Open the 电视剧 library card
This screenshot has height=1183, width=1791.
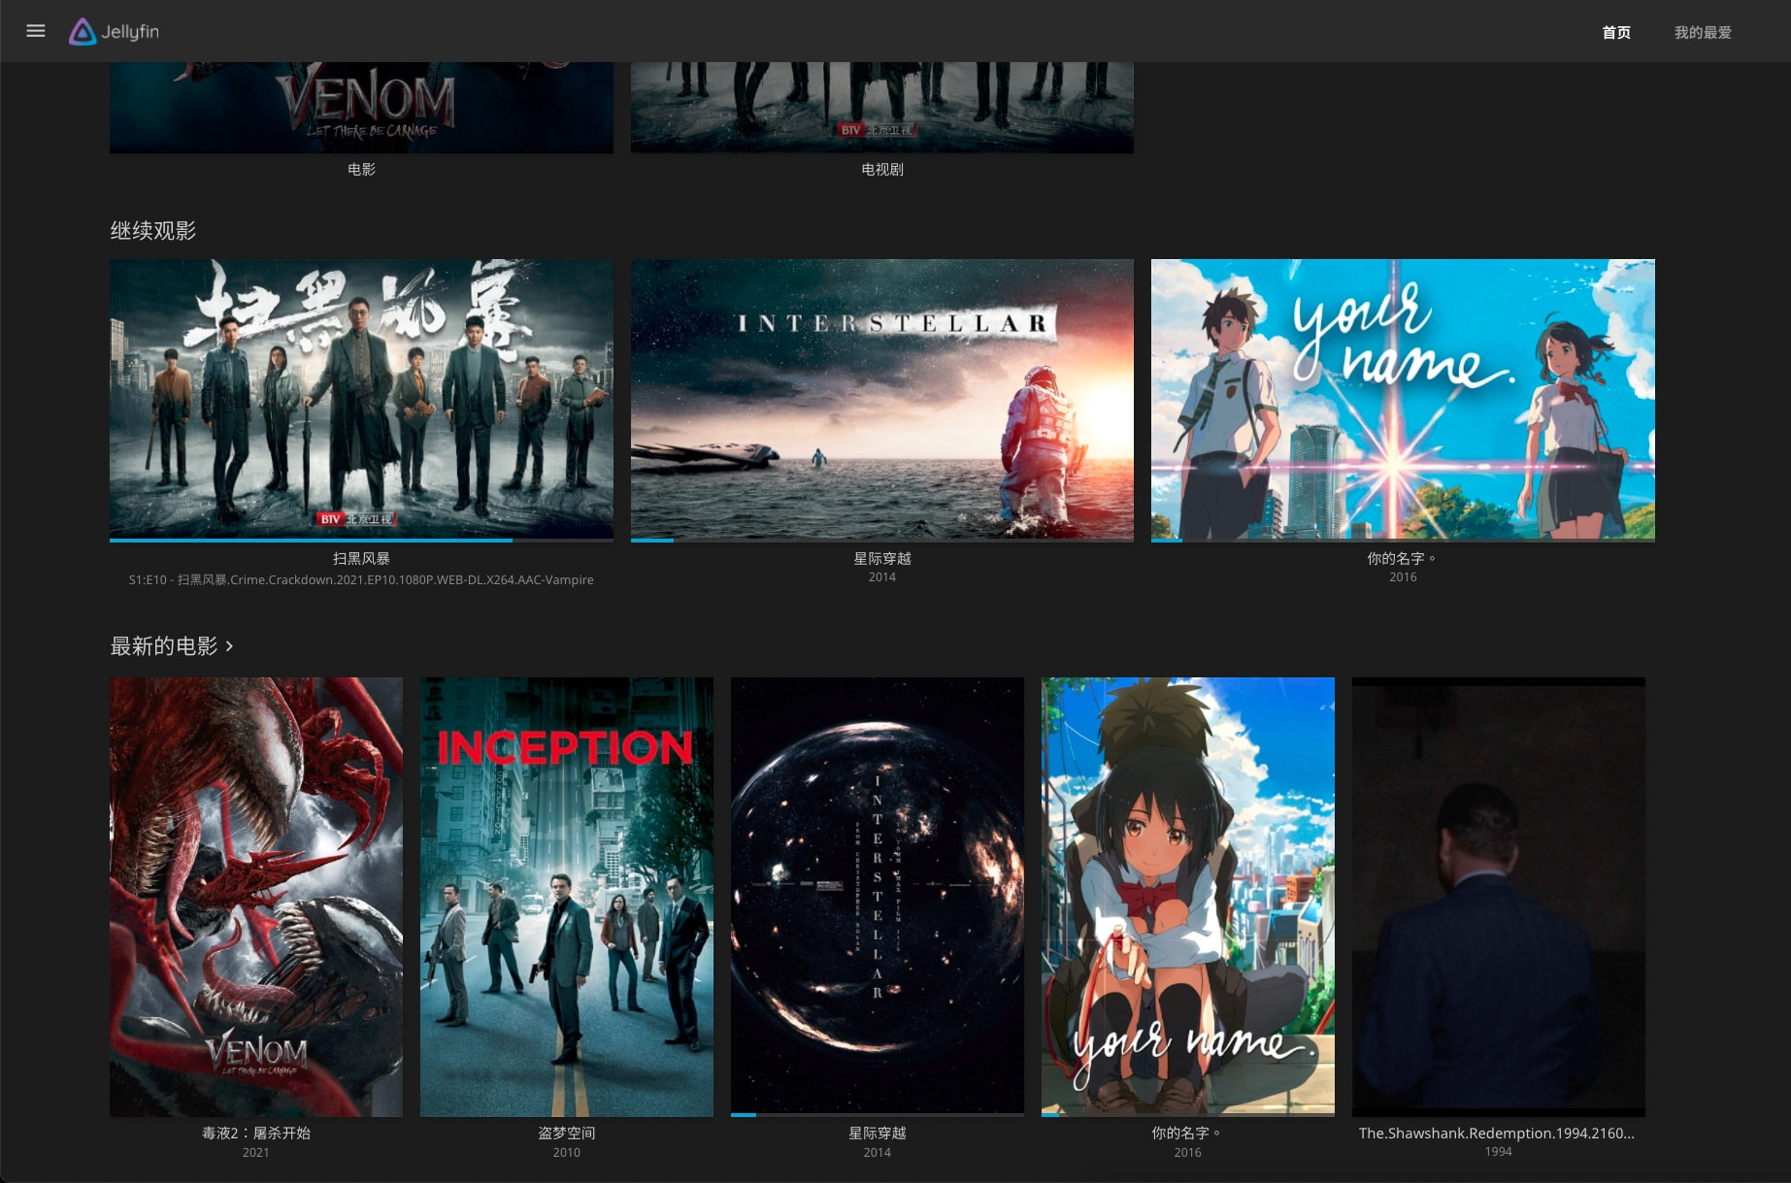(x=881, y=107)
